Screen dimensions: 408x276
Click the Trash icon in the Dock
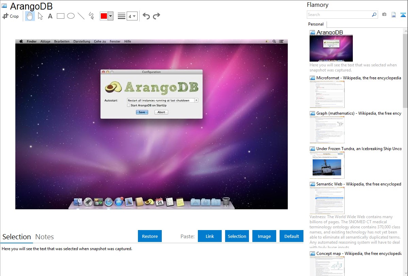[x=226, y=201]
